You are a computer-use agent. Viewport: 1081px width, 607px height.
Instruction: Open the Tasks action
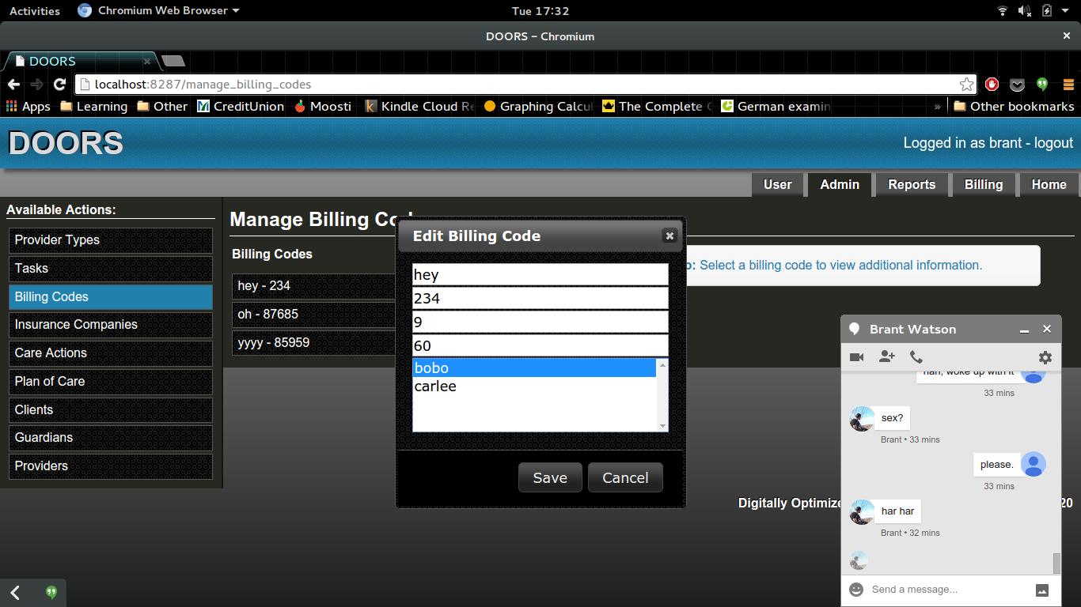[111, 269]
